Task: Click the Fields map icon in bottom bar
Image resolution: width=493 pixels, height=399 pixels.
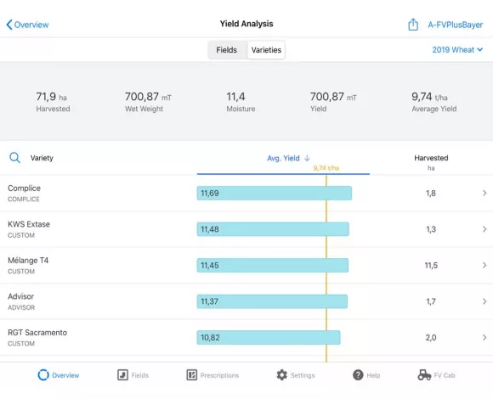Action: [x=122, y=375]
